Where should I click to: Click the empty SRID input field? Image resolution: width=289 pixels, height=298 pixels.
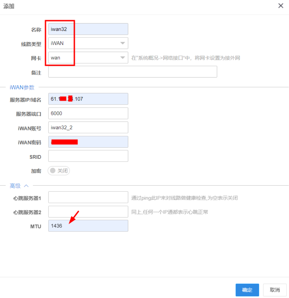[88, 156]
